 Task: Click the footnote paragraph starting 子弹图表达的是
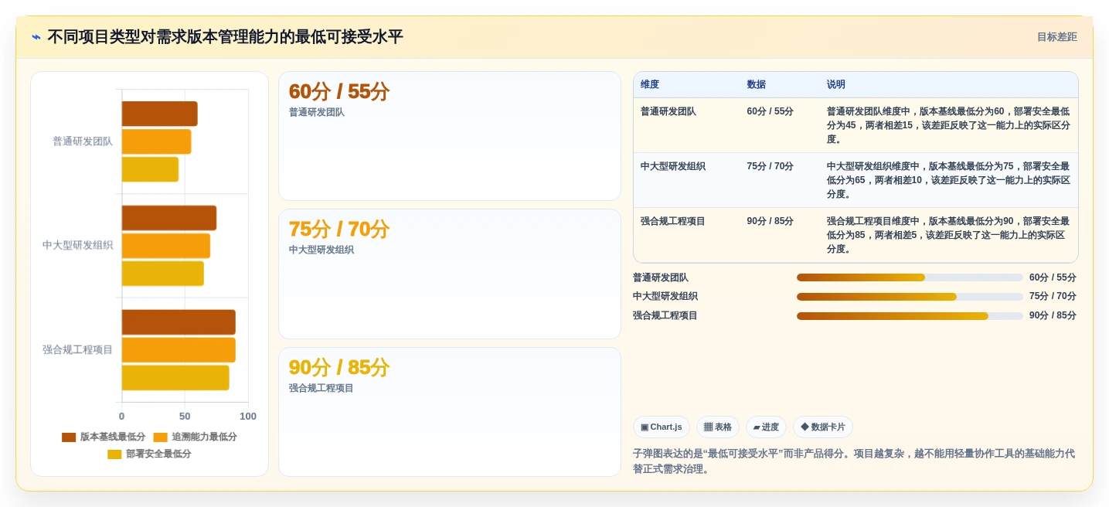click(854, 461)
